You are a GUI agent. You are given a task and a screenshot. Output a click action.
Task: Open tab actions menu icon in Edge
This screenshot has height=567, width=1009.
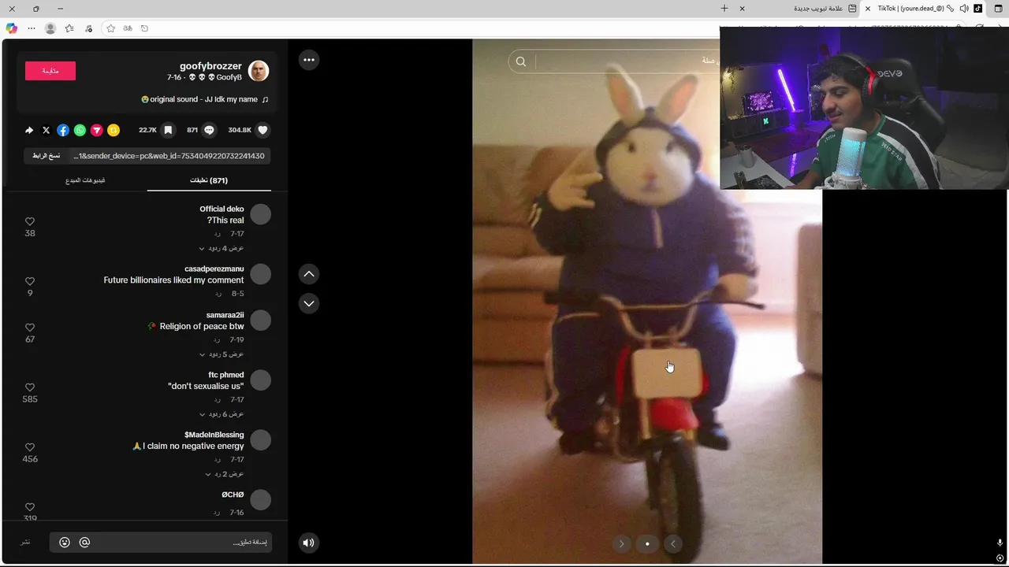point(1000,9)
